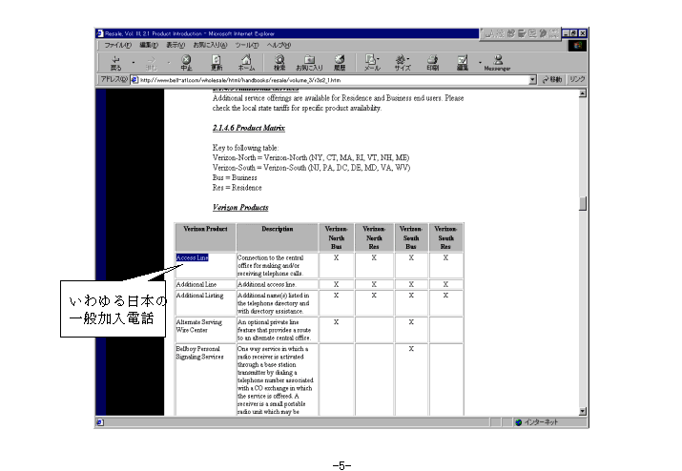Click the text Size (サイズ) toolbar icon

(x=403, y=63)
